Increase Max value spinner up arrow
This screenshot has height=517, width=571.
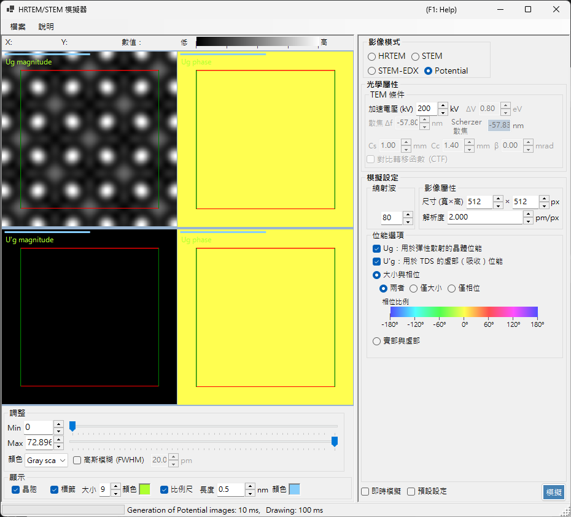58,440
